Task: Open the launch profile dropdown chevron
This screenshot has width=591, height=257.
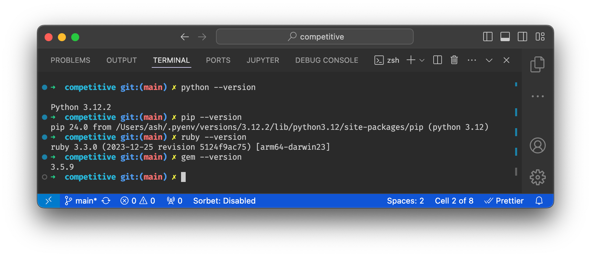Action: pyautogui.click(x=422, y=60)
